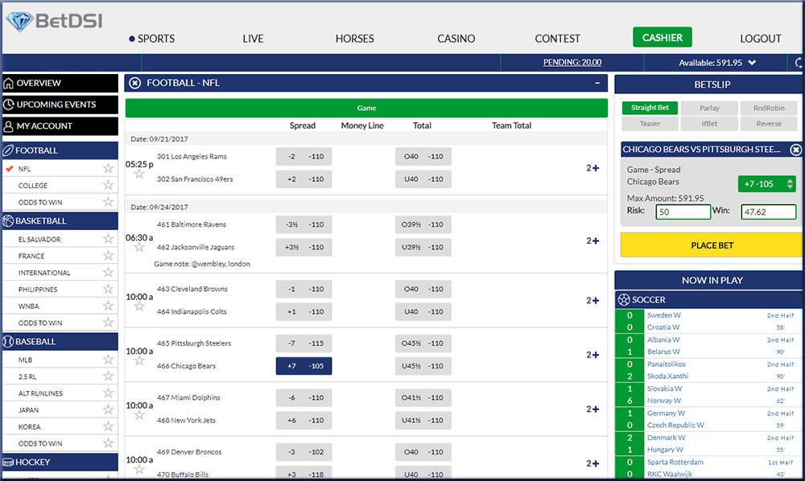Image resolution: width=805 pixels, height=481 pixels.
Task: Favorite the PHILIPPINES basketball star
Action: point(108,289)
